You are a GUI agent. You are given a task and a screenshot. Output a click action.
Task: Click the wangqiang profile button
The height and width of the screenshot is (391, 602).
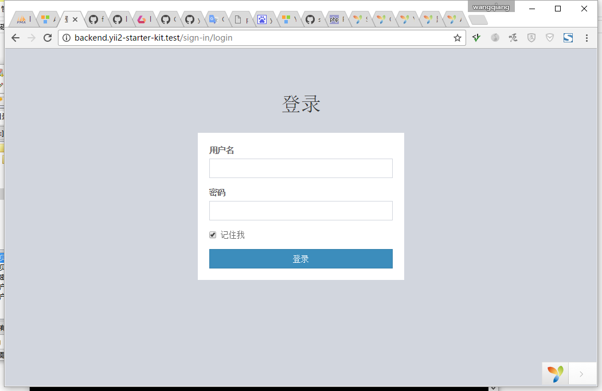coord(491,7)
